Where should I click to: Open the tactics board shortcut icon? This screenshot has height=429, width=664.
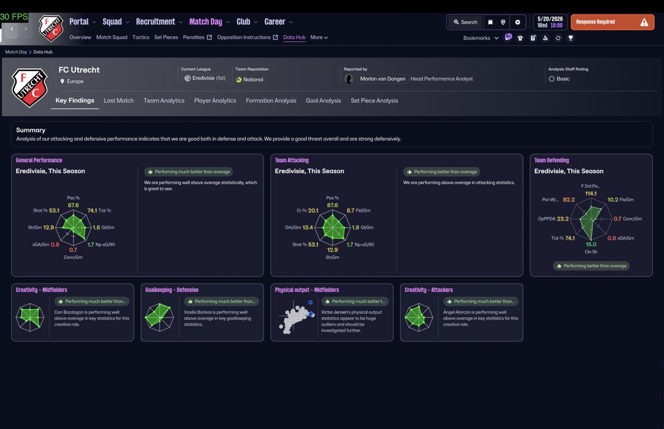click(533, 38)
